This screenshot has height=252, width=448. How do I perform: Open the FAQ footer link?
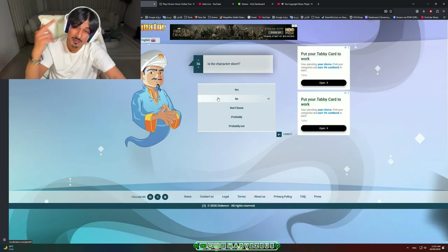click(303, 197)
